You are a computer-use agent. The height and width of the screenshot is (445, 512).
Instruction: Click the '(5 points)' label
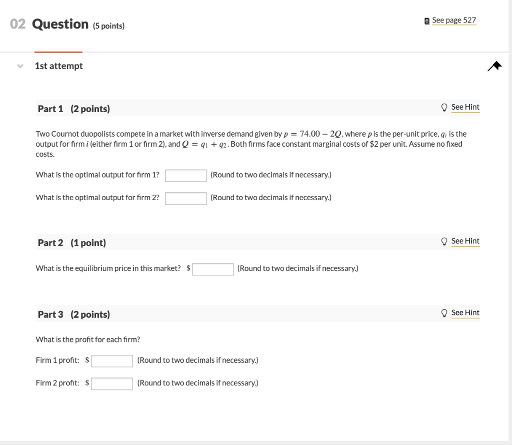point(108,26)
